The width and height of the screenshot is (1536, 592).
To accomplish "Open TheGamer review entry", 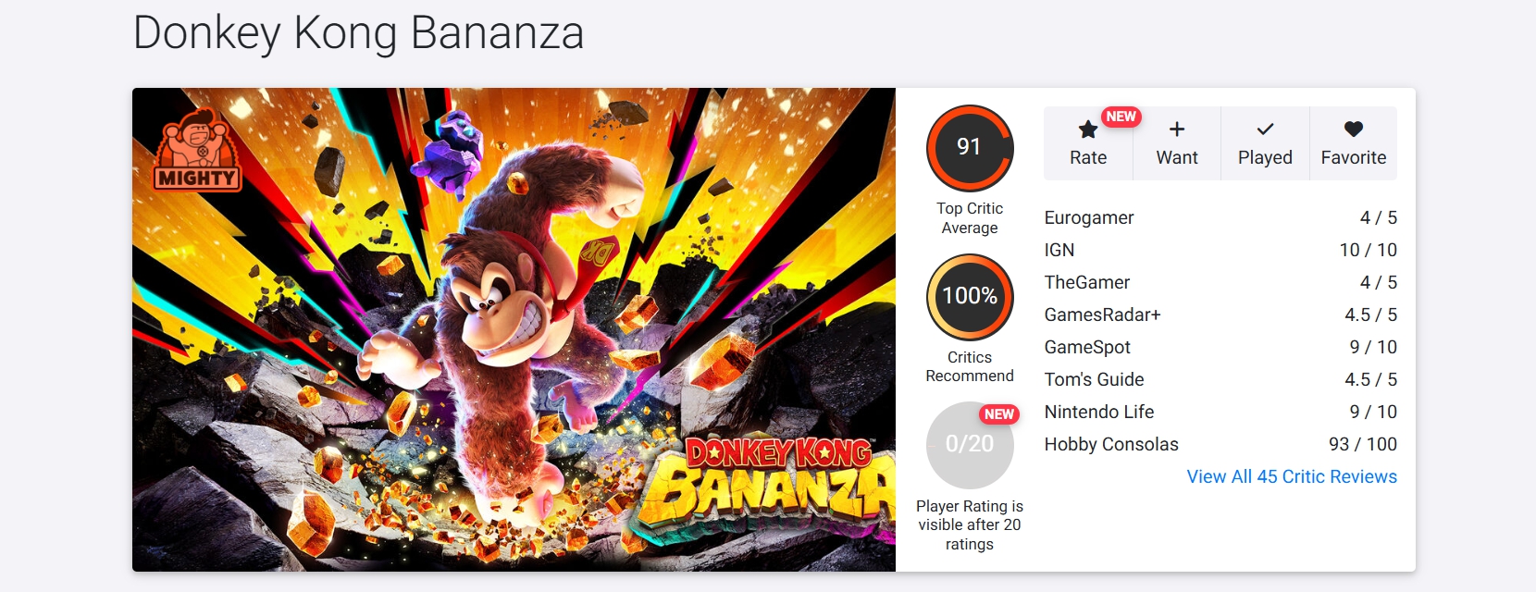I will pyautogui.click(x=1220, y=282).
